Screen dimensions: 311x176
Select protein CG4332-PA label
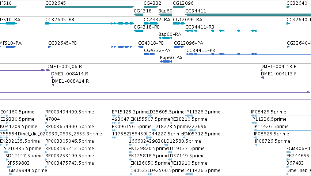(157, 50)
